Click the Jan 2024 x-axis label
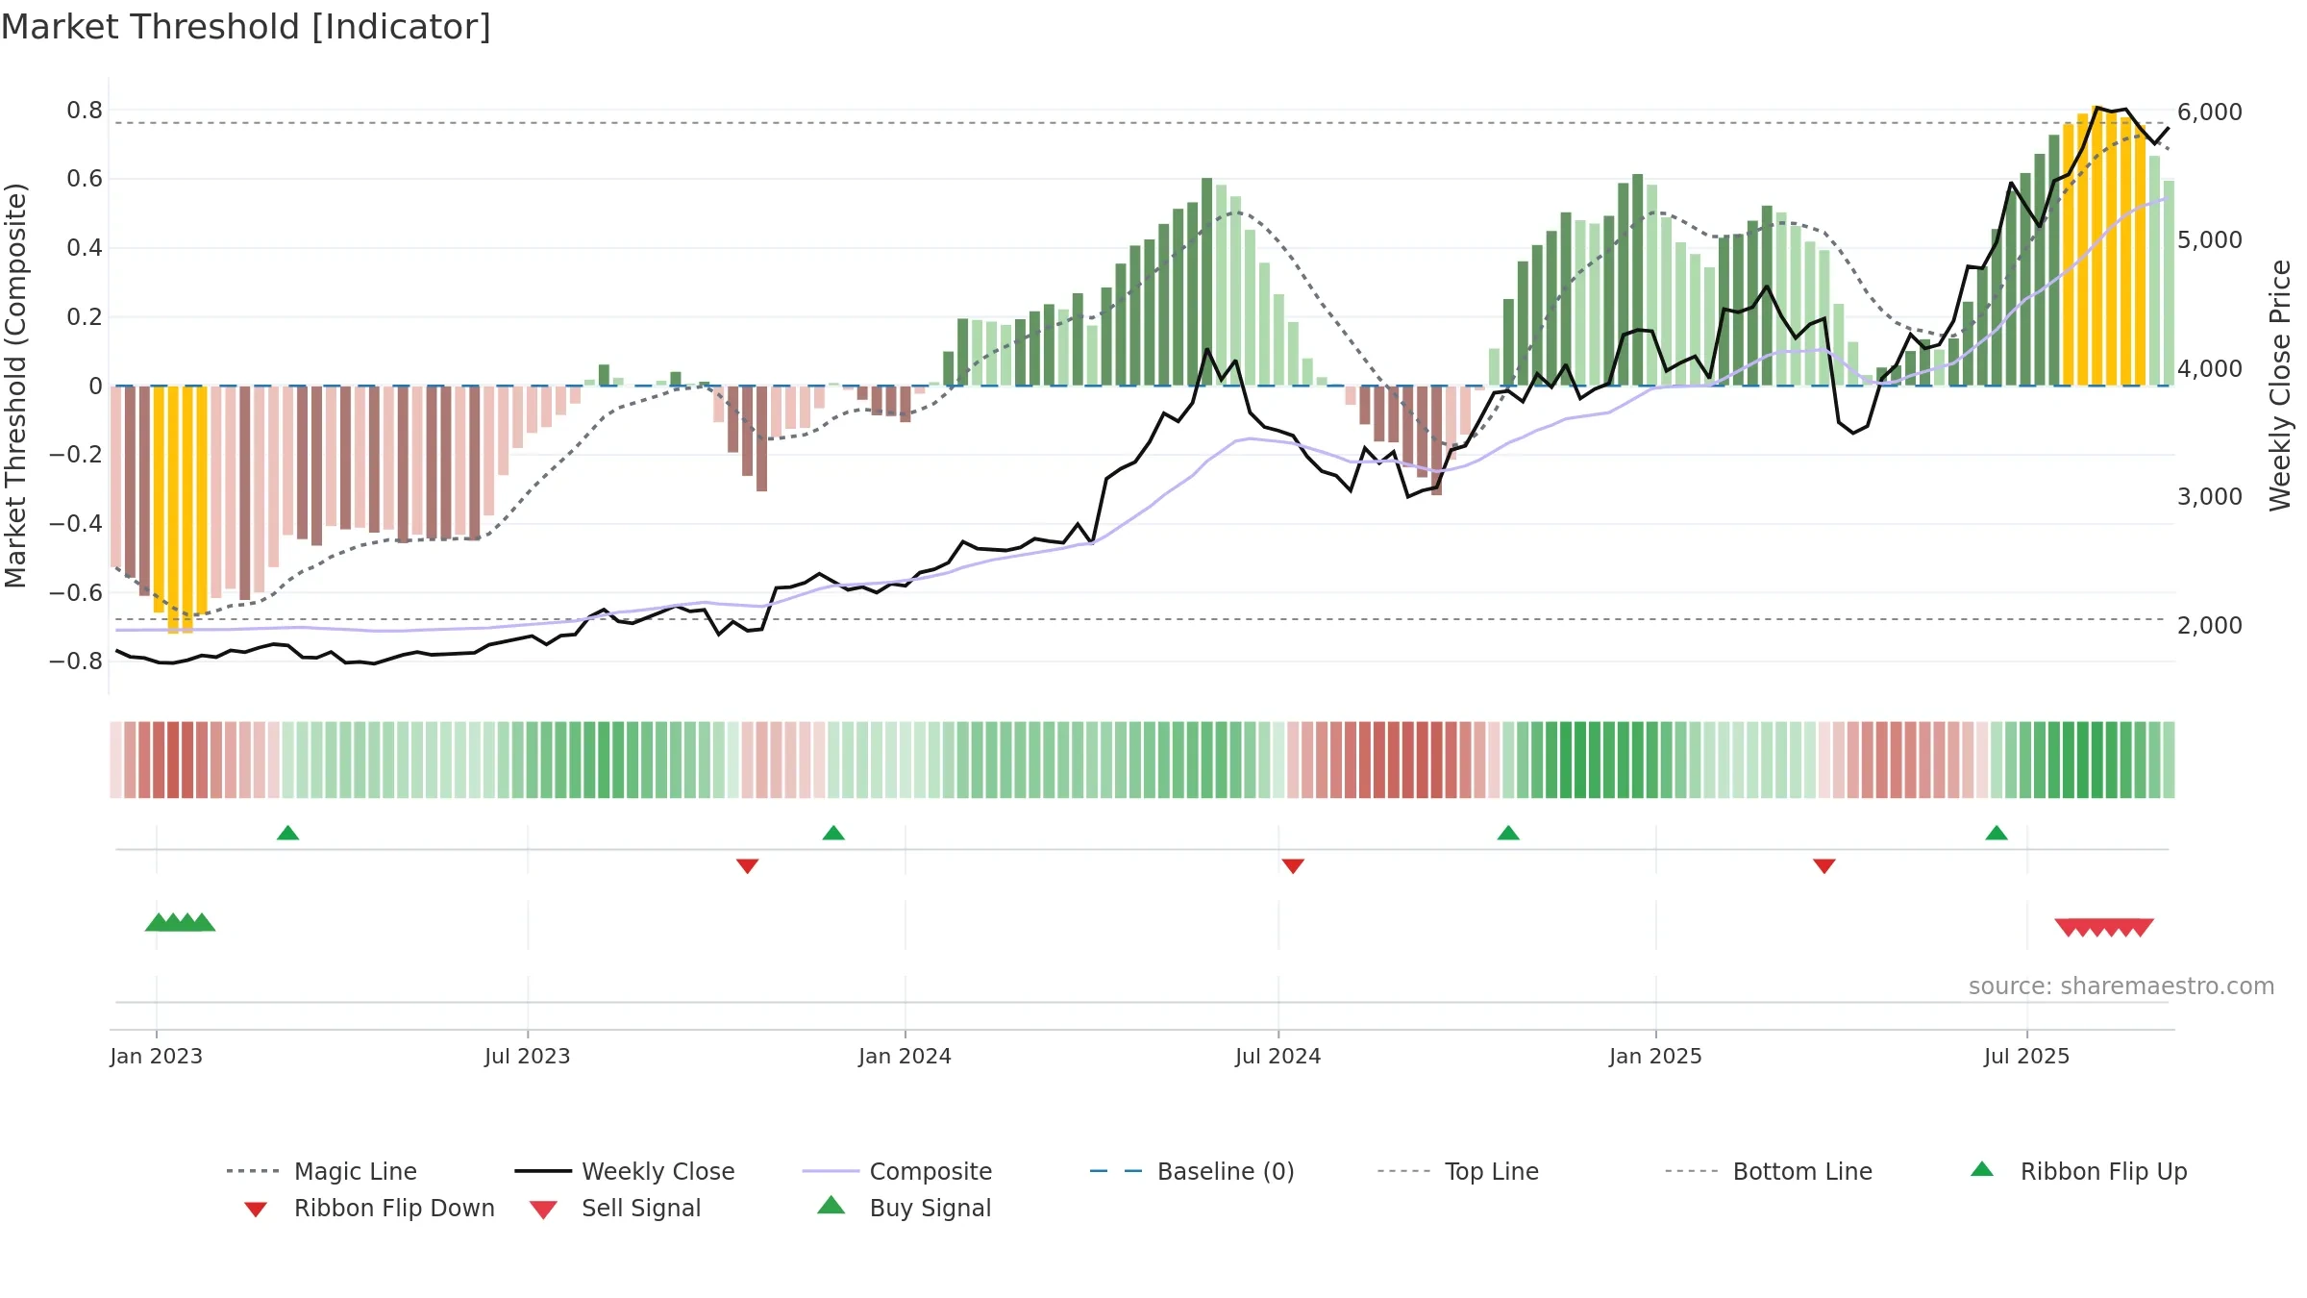2307x1298 pixels. (905, 1056)
